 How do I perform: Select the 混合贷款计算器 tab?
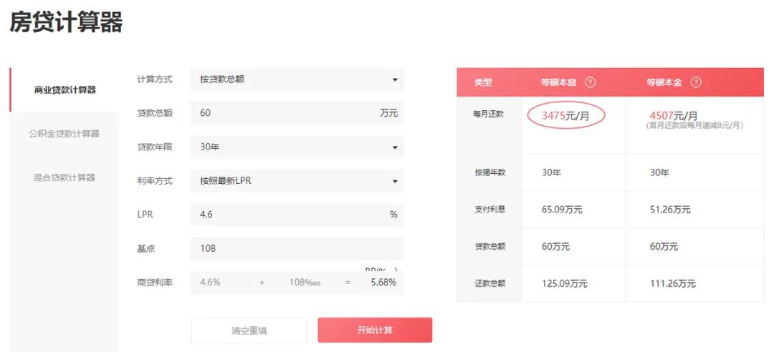pyautogui.click(x=64, y=177)
